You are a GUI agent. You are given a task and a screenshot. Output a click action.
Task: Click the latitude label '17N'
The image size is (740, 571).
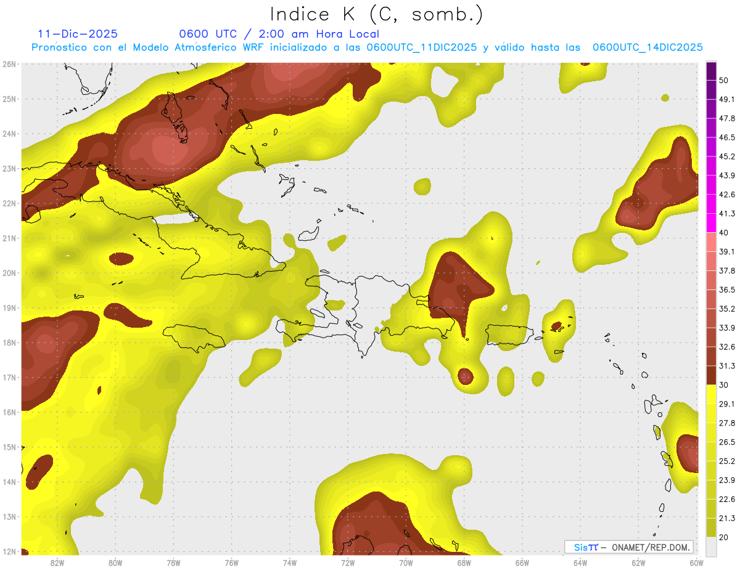(9, 378)
